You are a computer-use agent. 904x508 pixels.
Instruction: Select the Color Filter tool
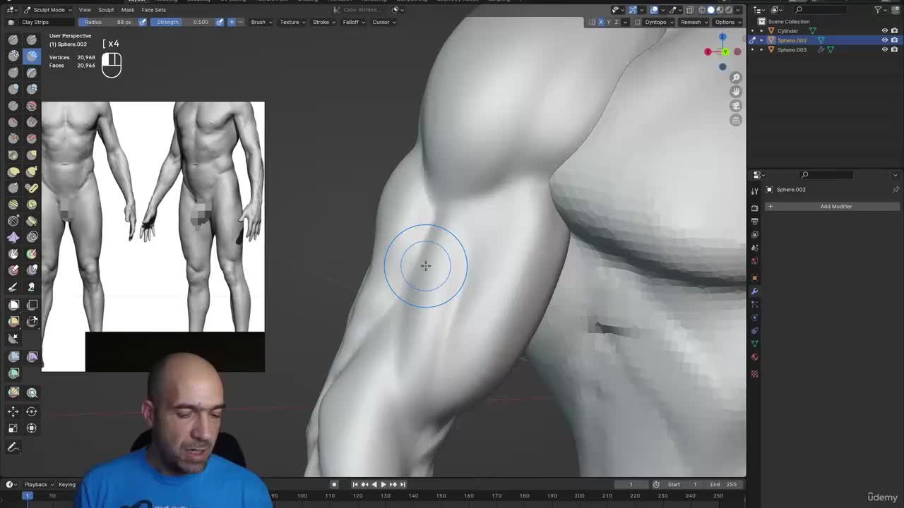pyautogui.click(x=13, y=373)
